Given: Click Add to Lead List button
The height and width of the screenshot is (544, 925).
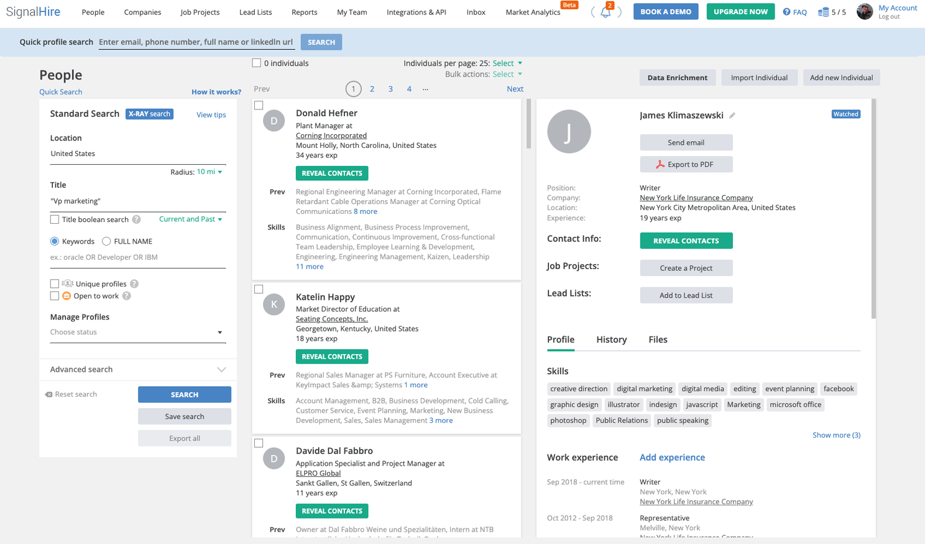Looking at the screenshot, I should pyautogui.click(x=686, y=295).
